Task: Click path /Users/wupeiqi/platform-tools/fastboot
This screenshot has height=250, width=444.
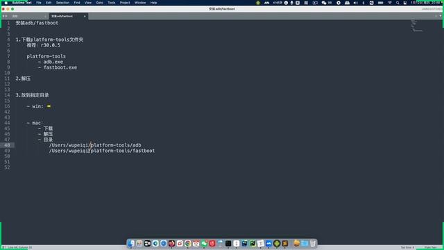Action: point(102,151)
